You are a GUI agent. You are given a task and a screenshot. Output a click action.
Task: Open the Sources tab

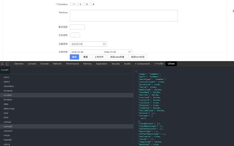pyautogui.click(x=45, y=64)
